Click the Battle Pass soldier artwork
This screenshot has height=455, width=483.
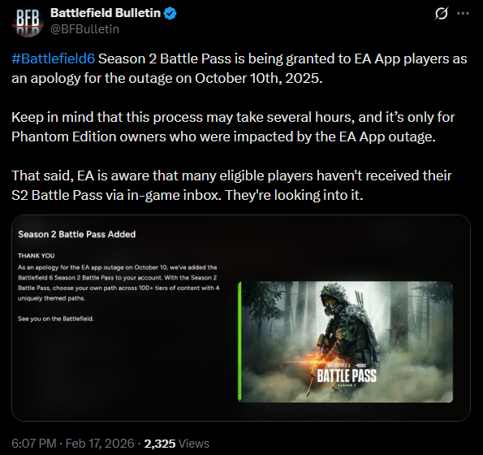347,341
